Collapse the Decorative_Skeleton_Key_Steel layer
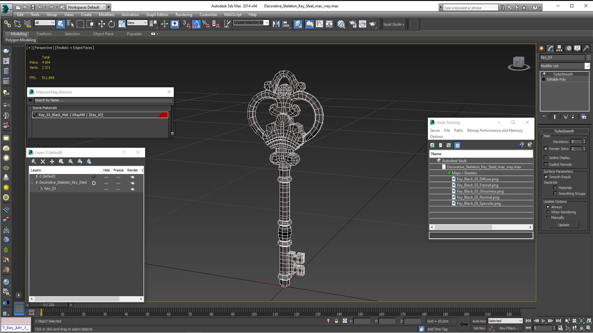 tap(32, 183)
